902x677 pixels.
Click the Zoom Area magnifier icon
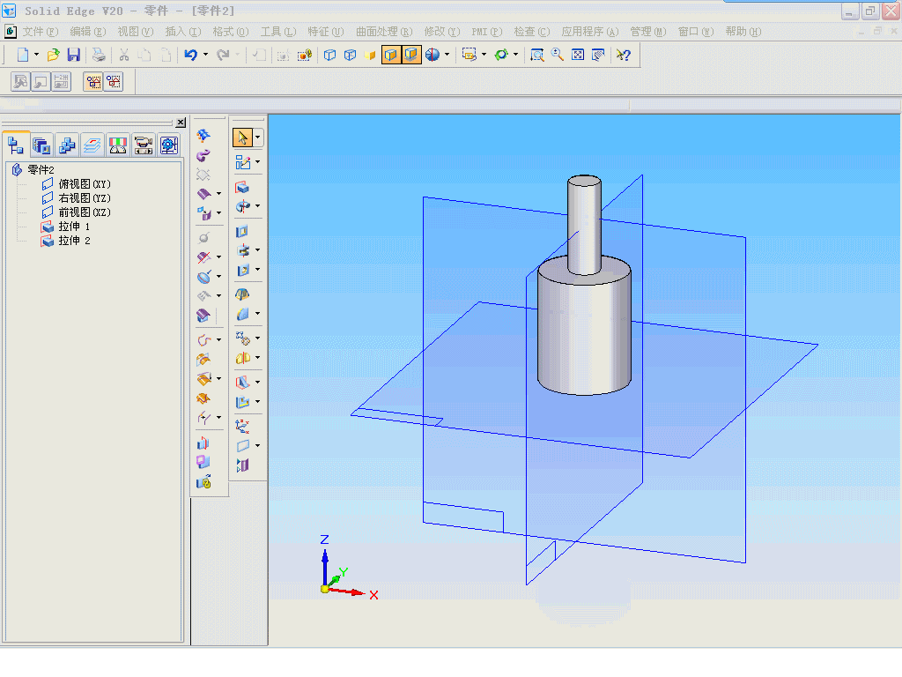[x=536, y=55]
